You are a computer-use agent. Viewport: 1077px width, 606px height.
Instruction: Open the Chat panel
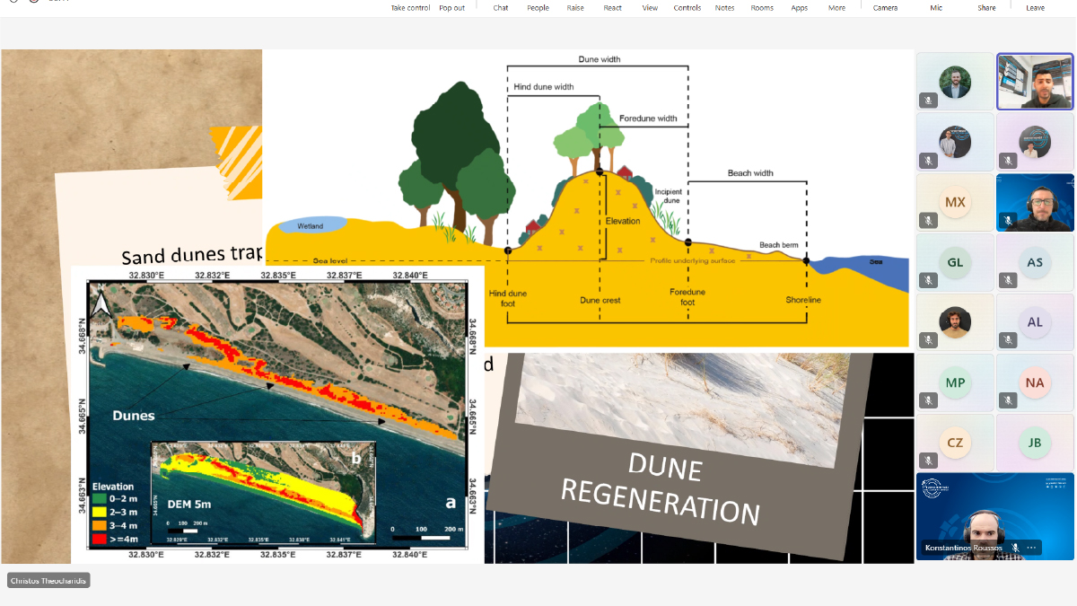coord(500,7)
